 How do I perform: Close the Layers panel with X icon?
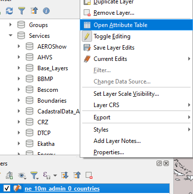166,164
